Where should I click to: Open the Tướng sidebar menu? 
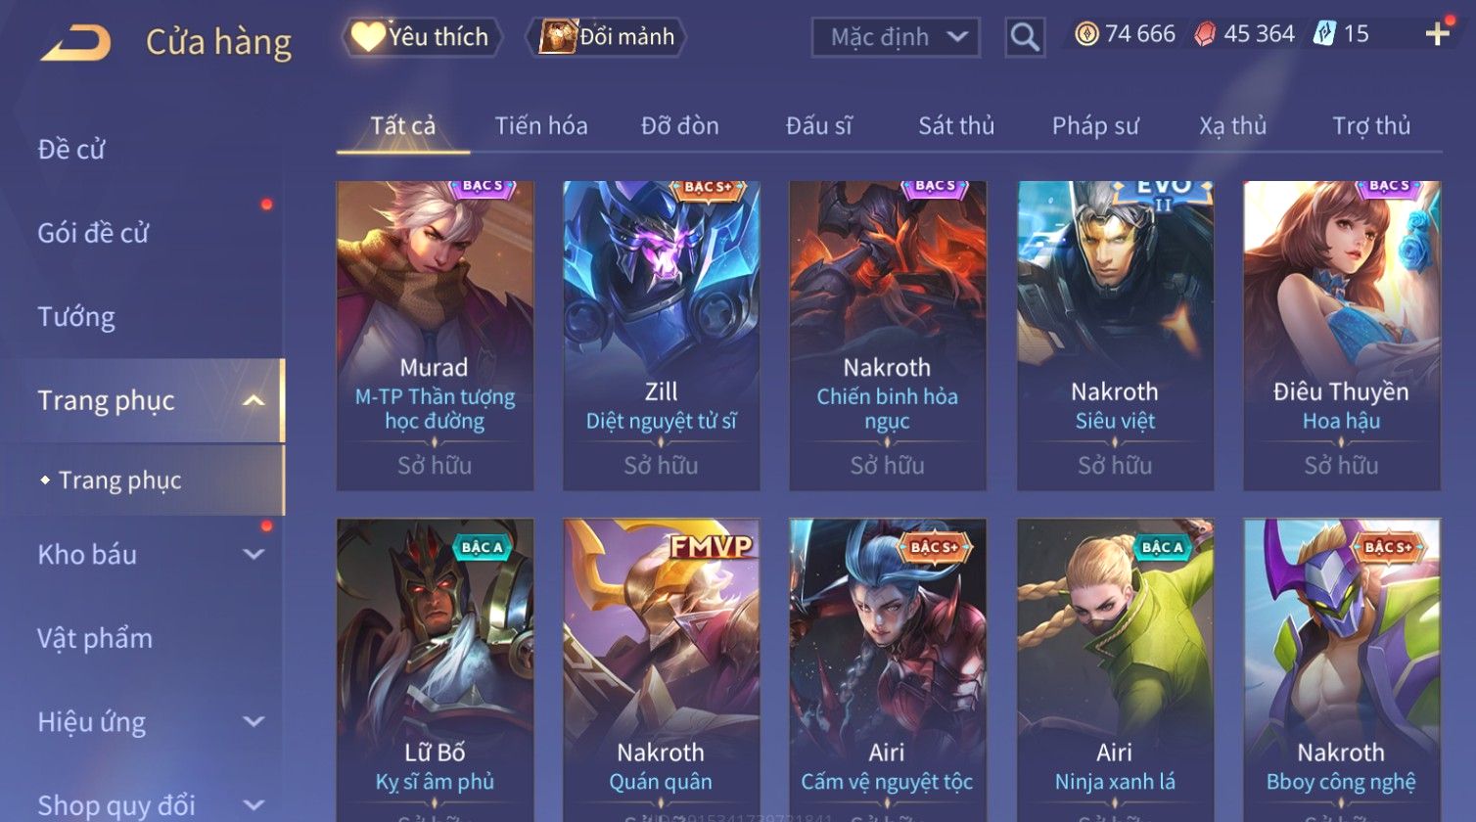click(76, 317)
